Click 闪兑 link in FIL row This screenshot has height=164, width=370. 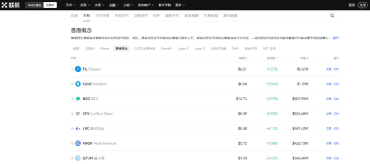pos(336,69)
